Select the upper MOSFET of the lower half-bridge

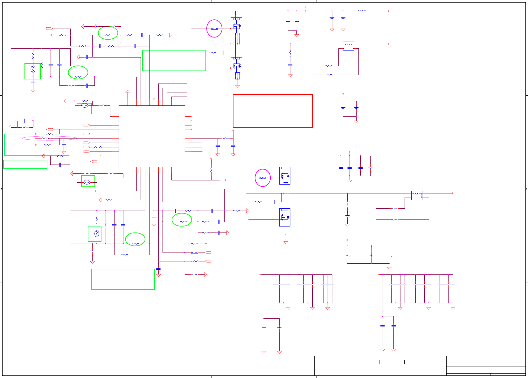pos(285,176)
